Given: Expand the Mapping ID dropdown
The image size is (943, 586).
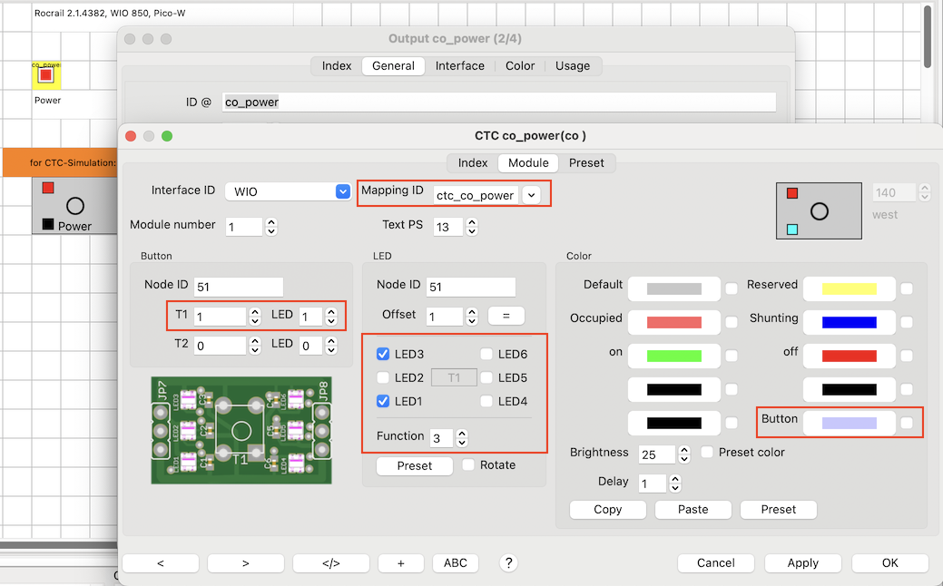Looking at the screenshot, I should pos(531,194).
